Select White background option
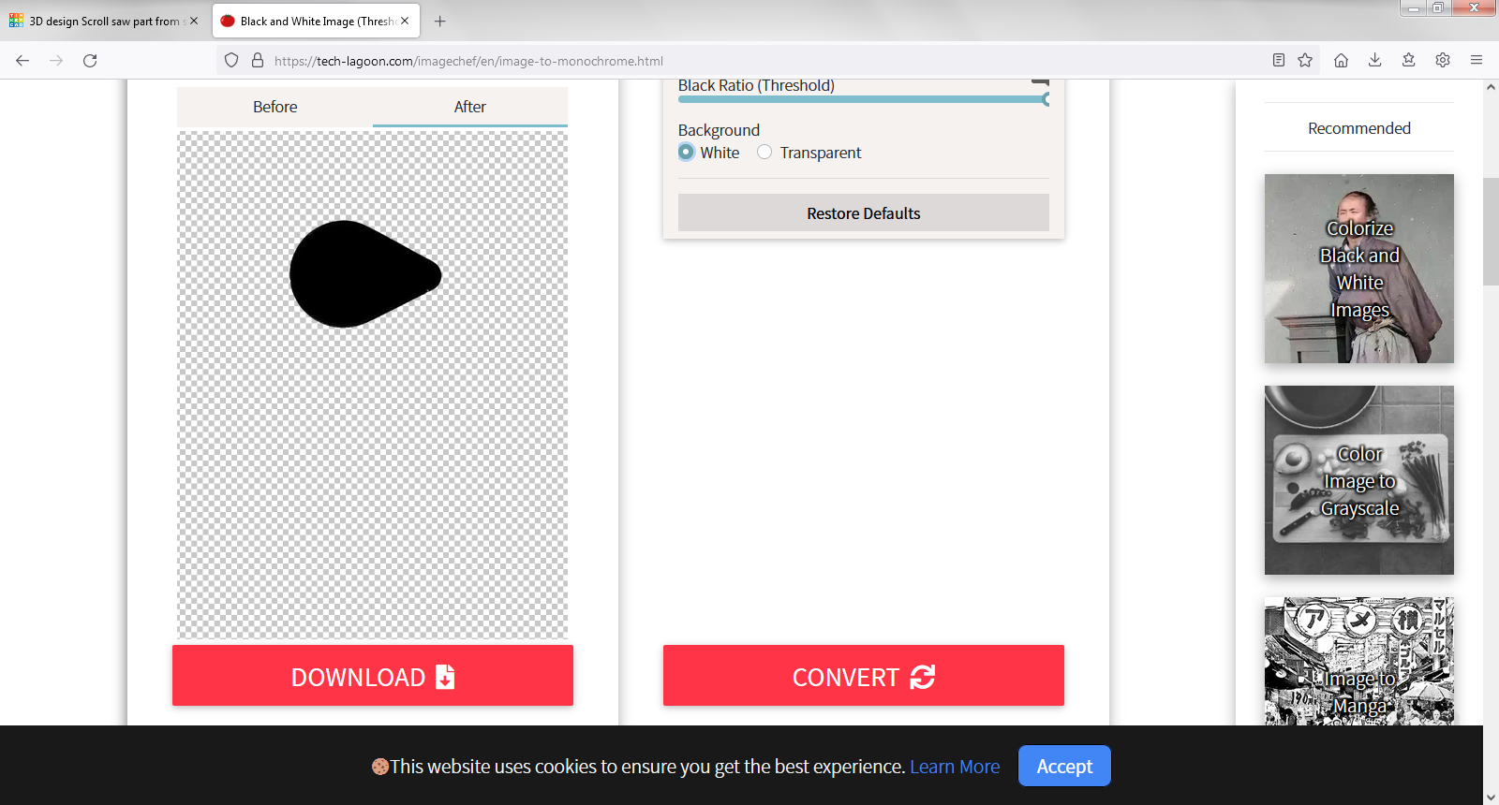 [x=687, y=153]
